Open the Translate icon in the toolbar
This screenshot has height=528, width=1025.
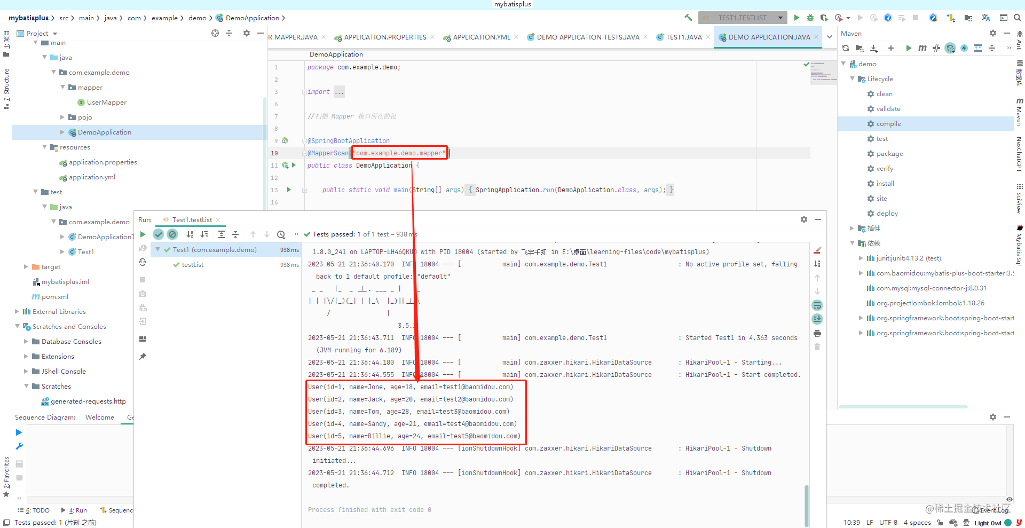985,18
